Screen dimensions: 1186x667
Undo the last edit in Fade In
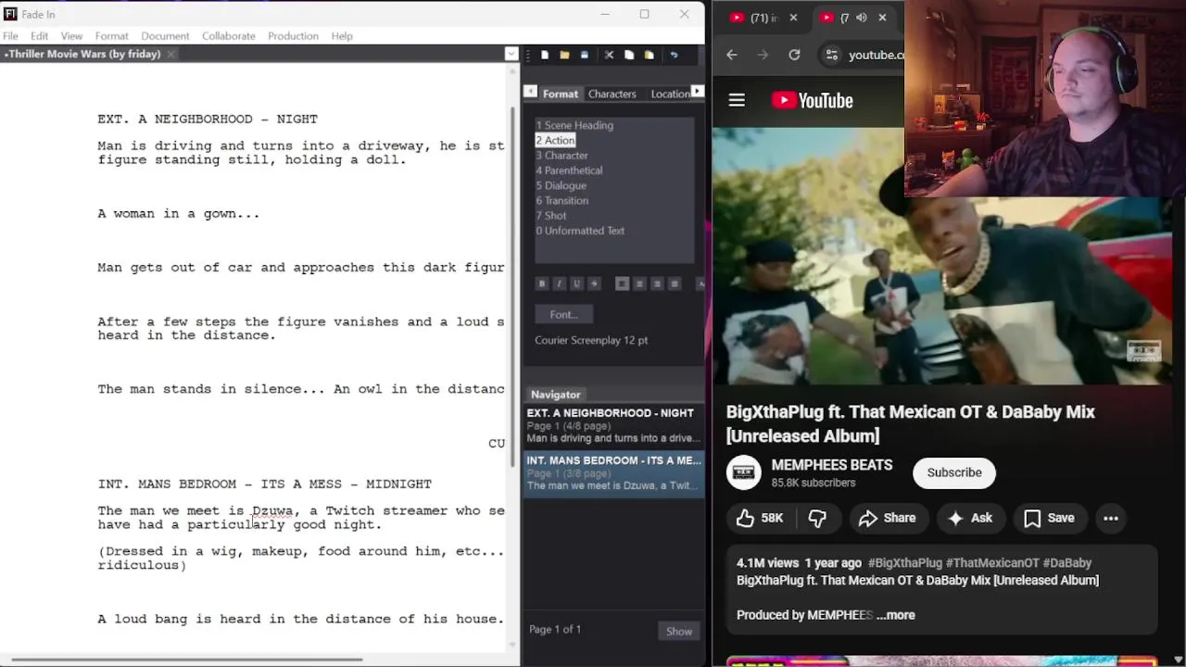[x=674, y=55]
